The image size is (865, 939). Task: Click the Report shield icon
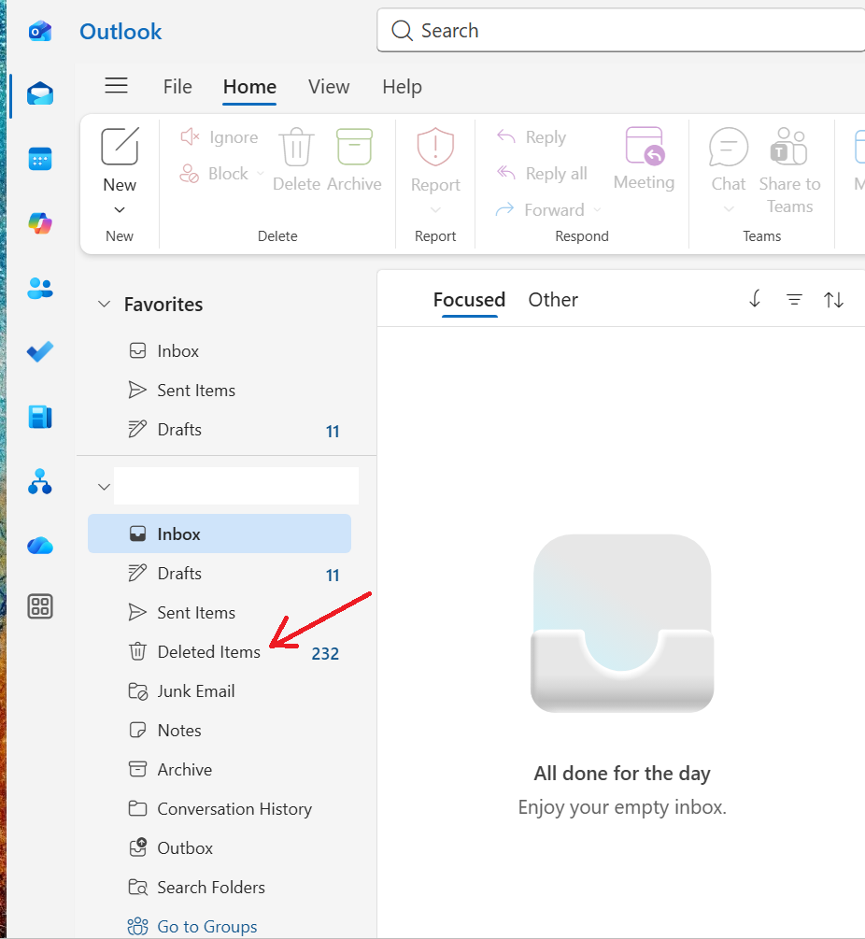coord(435,147)
